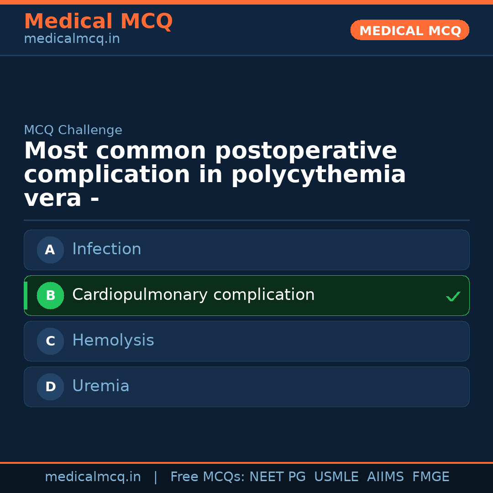The image size is (493, 493).
Task: Click the letter A circle icon
Action: tap(50, 250)
